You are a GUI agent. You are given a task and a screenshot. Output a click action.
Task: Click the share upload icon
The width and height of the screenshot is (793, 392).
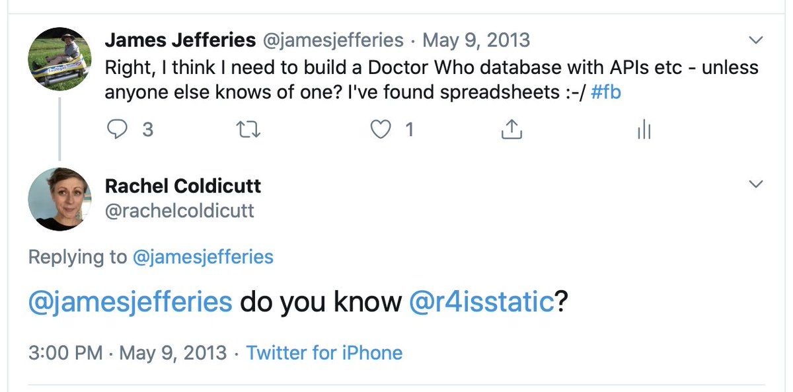511,130
